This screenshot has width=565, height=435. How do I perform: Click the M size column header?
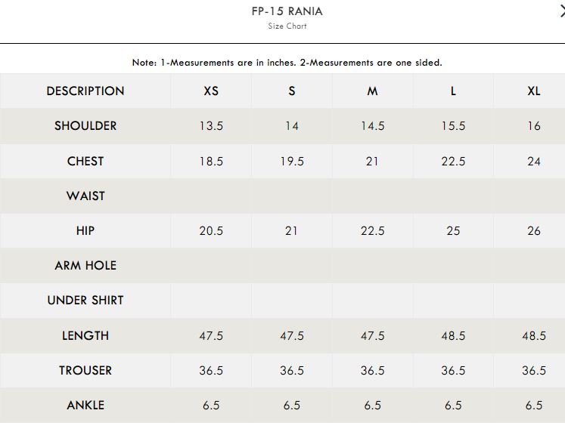click(x=373, y=91)
